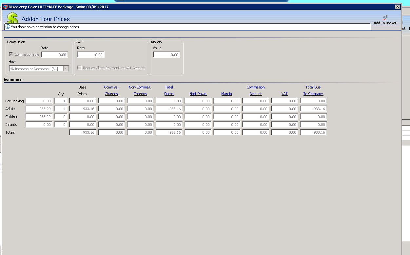
Task: Click the Adults unit price field 233.29
Action: tap(39, 109)
